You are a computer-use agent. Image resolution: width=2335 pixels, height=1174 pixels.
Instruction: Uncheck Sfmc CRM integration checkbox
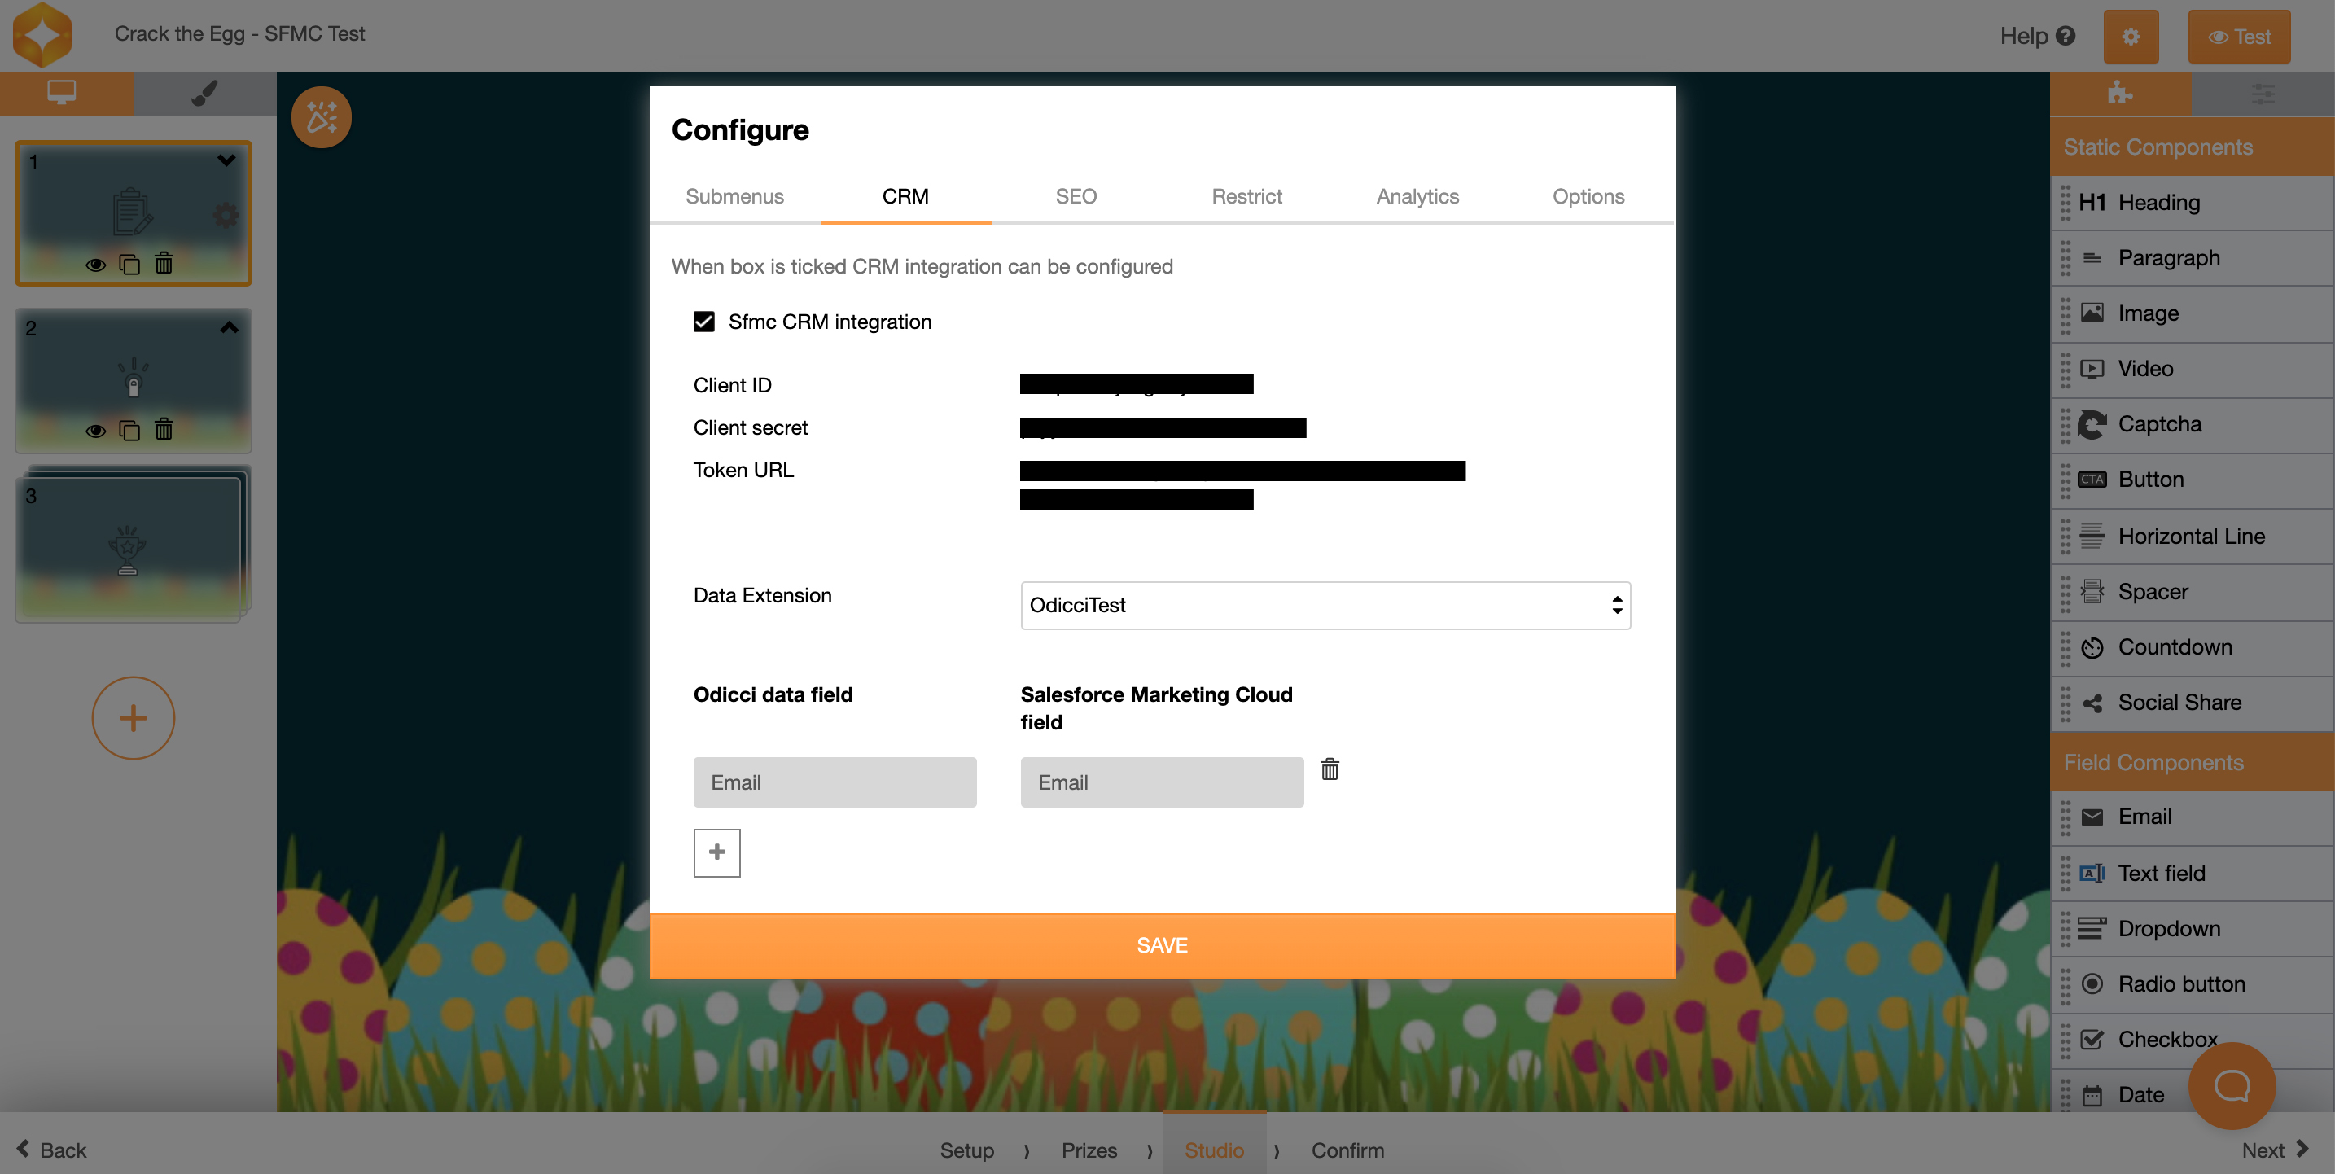click(703, 322)
